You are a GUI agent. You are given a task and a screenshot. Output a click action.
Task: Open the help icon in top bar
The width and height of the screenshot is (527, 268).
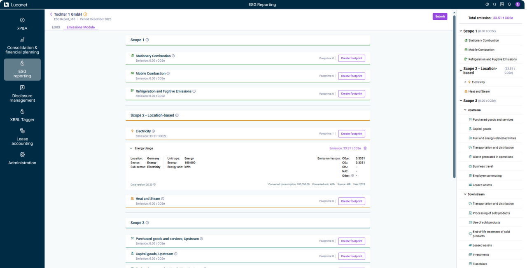(x=487, y=5)
